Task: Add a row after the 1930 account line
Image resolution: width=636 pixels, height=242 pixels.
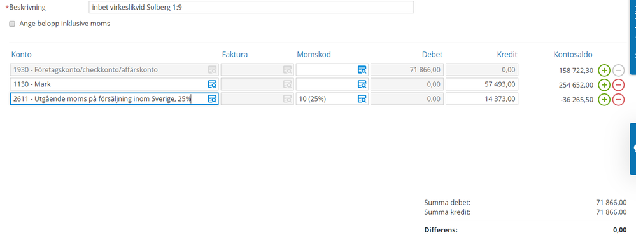Action: pyautogui.click(x=604, y=71)
